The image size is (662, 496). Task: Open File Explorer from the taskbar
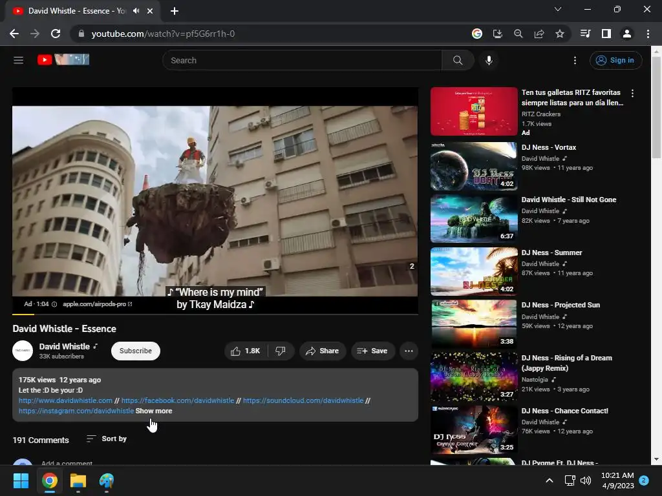[78, 480]
